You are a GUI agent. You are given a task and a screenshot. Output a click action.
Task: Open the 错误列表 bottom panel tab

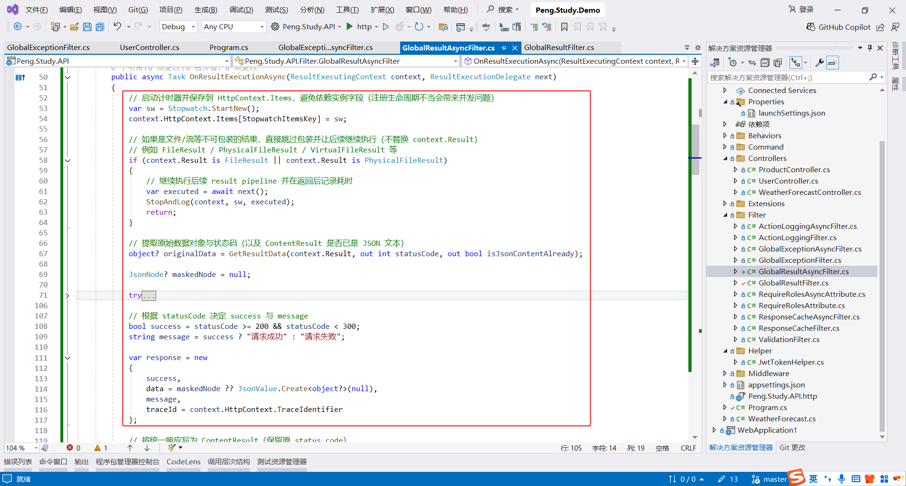18,462
